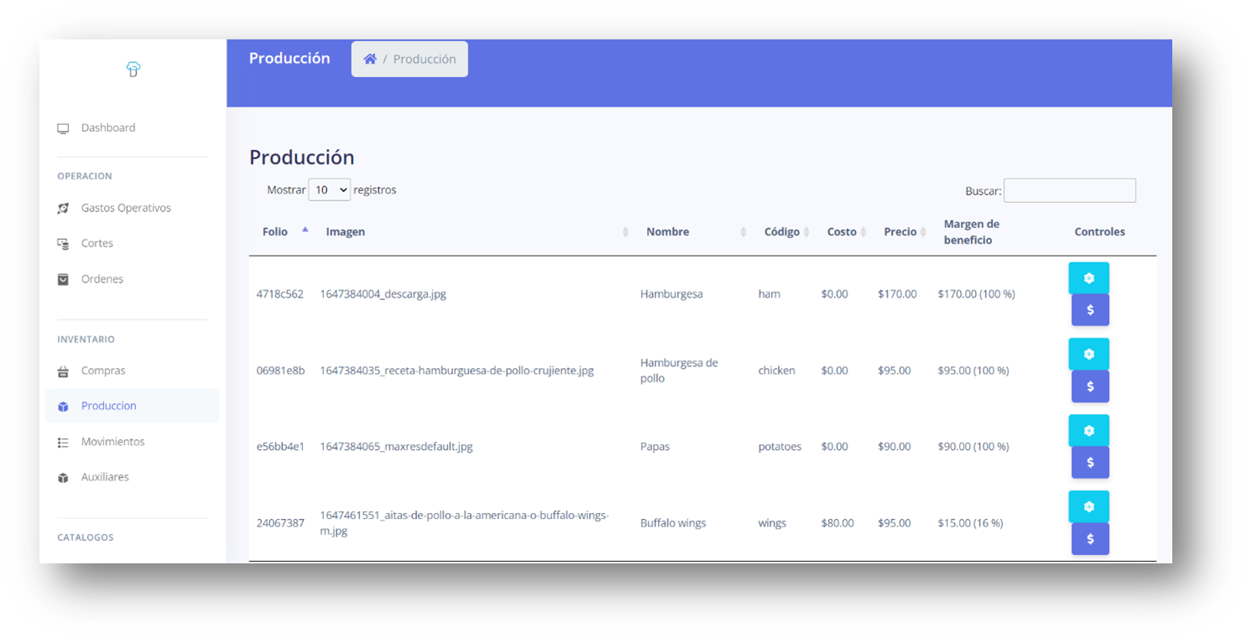Open Ordenes page from sidebar

(x=102, y=279)
